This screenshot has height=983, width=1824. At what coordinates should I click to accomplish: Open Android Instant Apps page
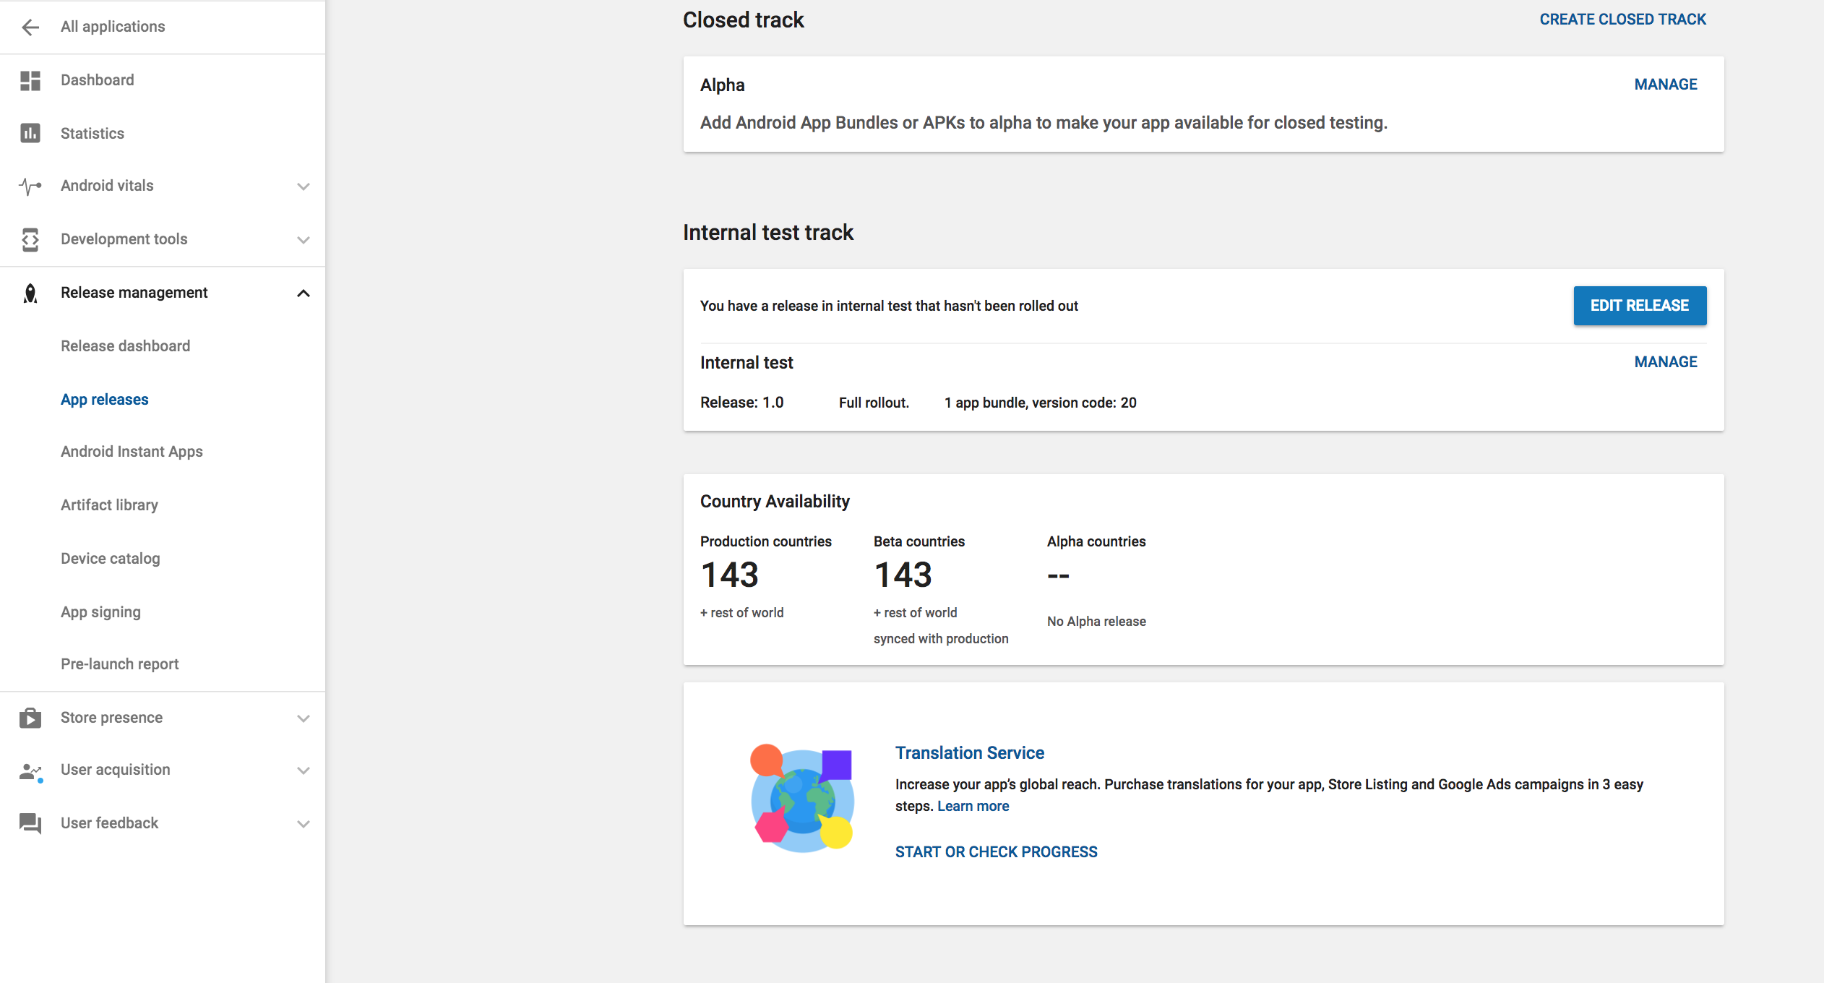point(132,452)
